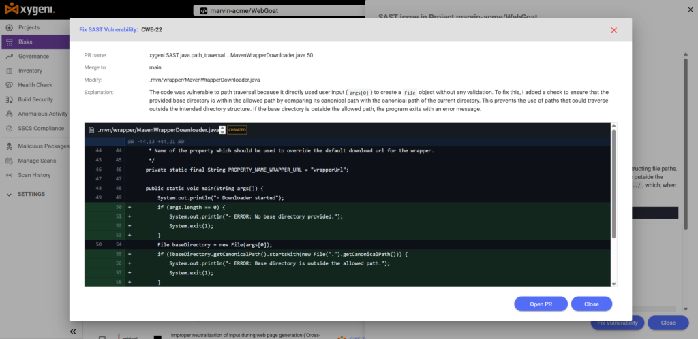Select Health Check in sidebar
The width and height of the screenshot is (698, 339).
click(35, 85)
